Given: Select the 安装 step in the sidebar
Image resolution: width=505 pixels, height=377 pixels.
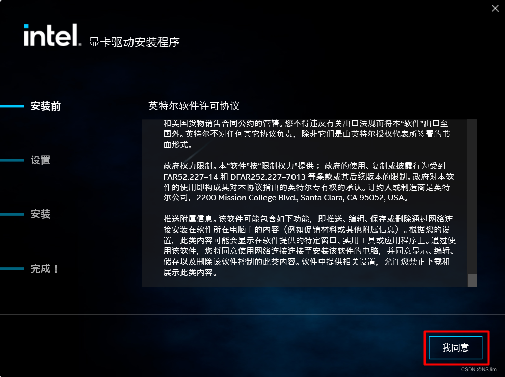Looking at the screenshot, I should click(41, 214).
